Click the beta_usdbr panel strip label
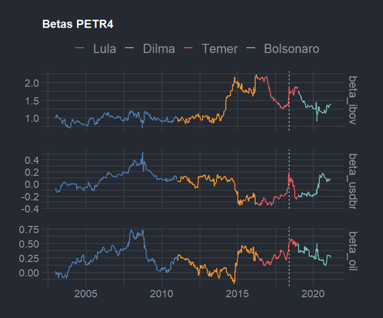This screenshot has height=318, width=383. (x=353, y=181)
